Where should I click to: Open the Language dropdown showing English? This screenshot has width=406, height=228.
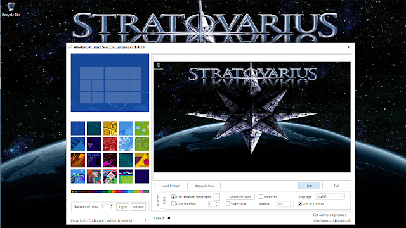coord(330,196)
